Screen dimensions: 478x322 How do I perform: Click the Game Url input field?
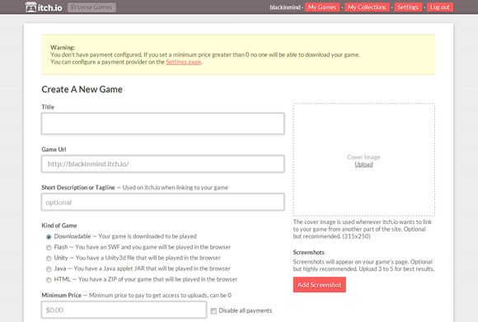point(163,164)
